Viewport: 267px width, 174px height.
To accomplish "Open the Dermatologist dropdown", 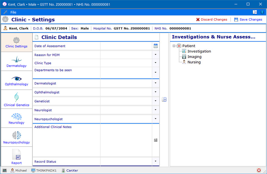I will point(156,83).
